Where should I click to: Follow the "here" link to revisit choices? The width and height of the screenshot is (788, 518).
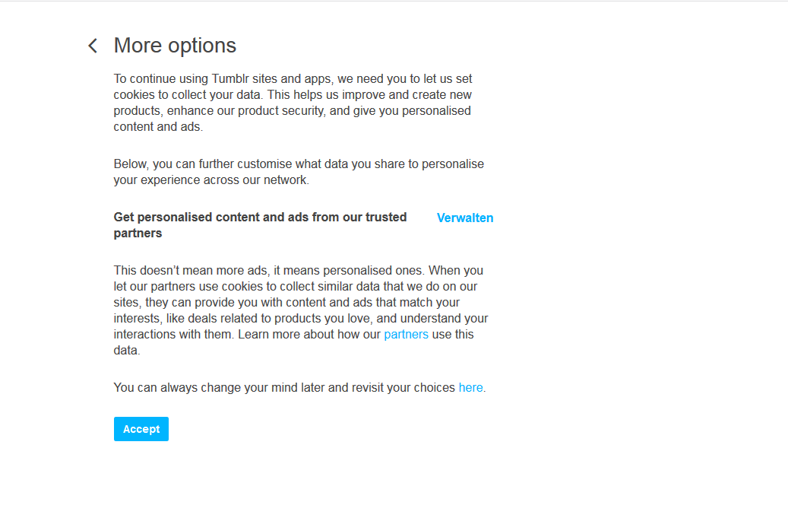[470, 387]
